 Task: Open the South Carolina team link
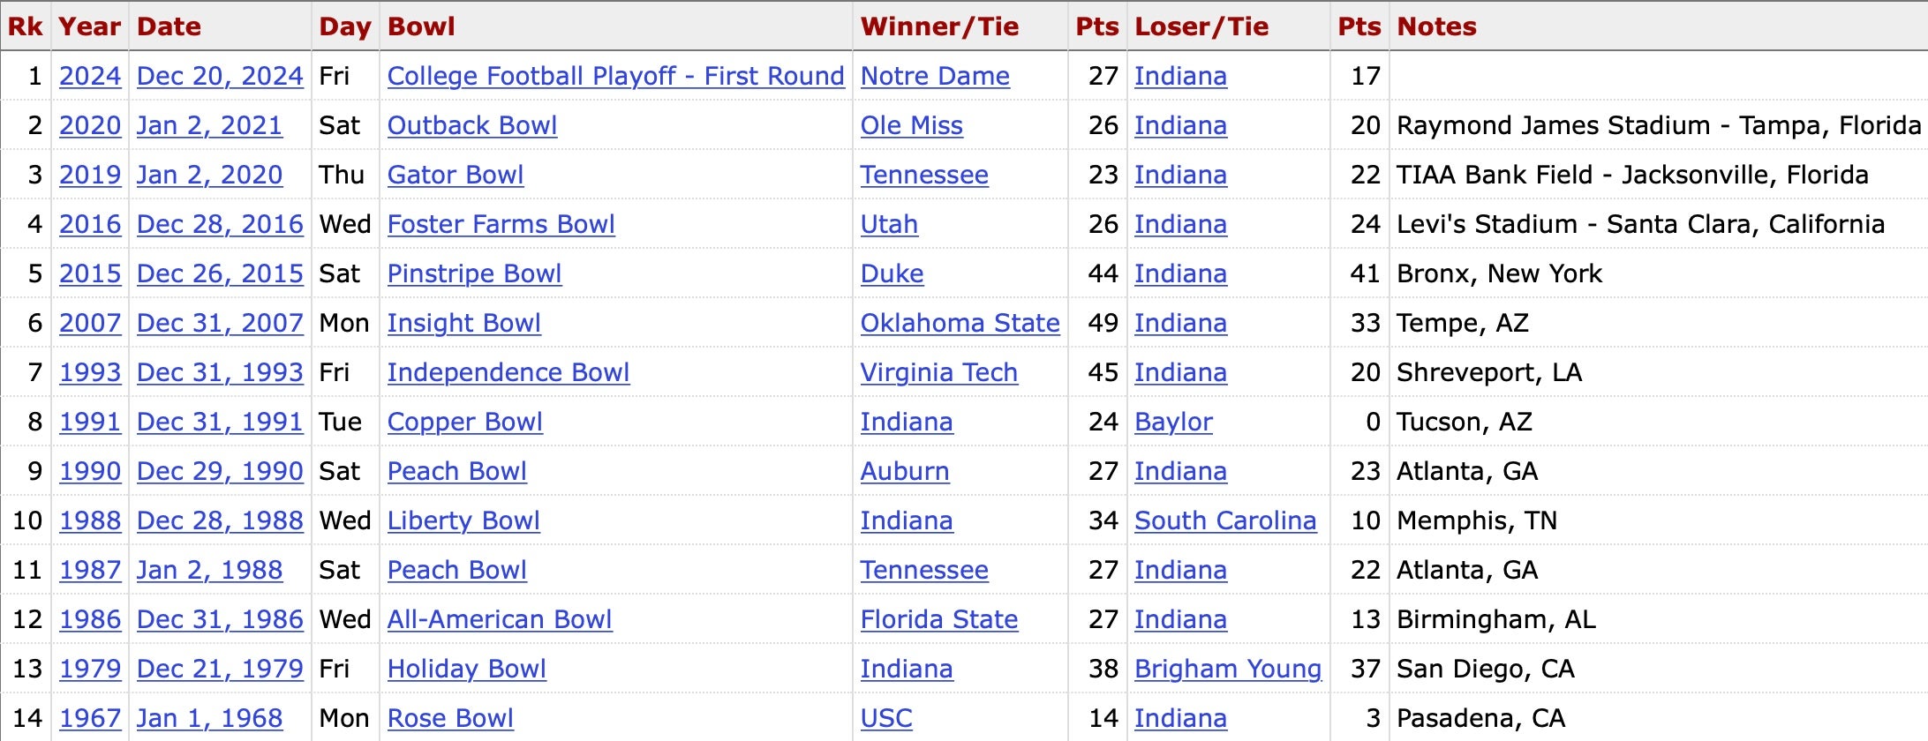click(x=1224, y=520)
